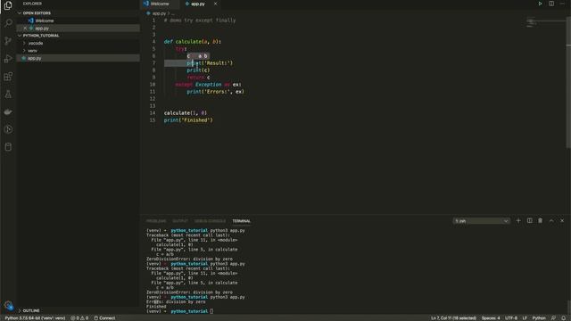The height and width of the screenshot is (321, 571).
Task: Click the app.py breadcrumb above the editor
Action: [x=159, y=13]
